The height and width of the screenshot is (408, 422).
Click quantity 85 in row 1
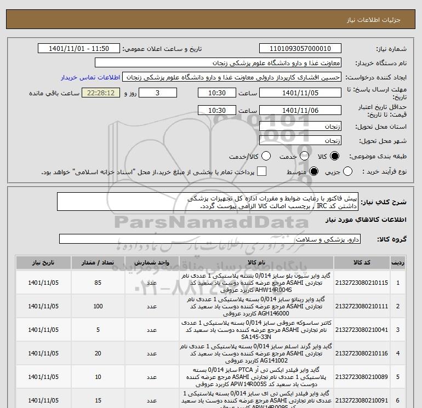[x=98, y=283]
